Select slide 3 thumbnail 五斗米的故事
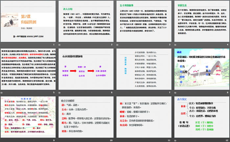Screen dimensions: 230x142 [x=144, y=21]
